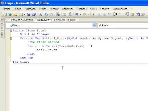Viewport: 148px width, 111px height.
Task: Click the Paste icon in the toolbar
Action: (51, 14)
